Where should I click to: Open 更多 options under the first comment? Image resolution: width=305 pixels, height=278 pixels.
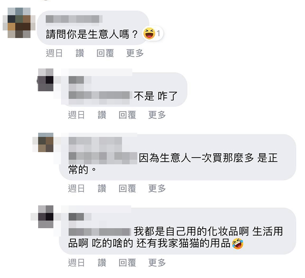click(x=135, y=53)
